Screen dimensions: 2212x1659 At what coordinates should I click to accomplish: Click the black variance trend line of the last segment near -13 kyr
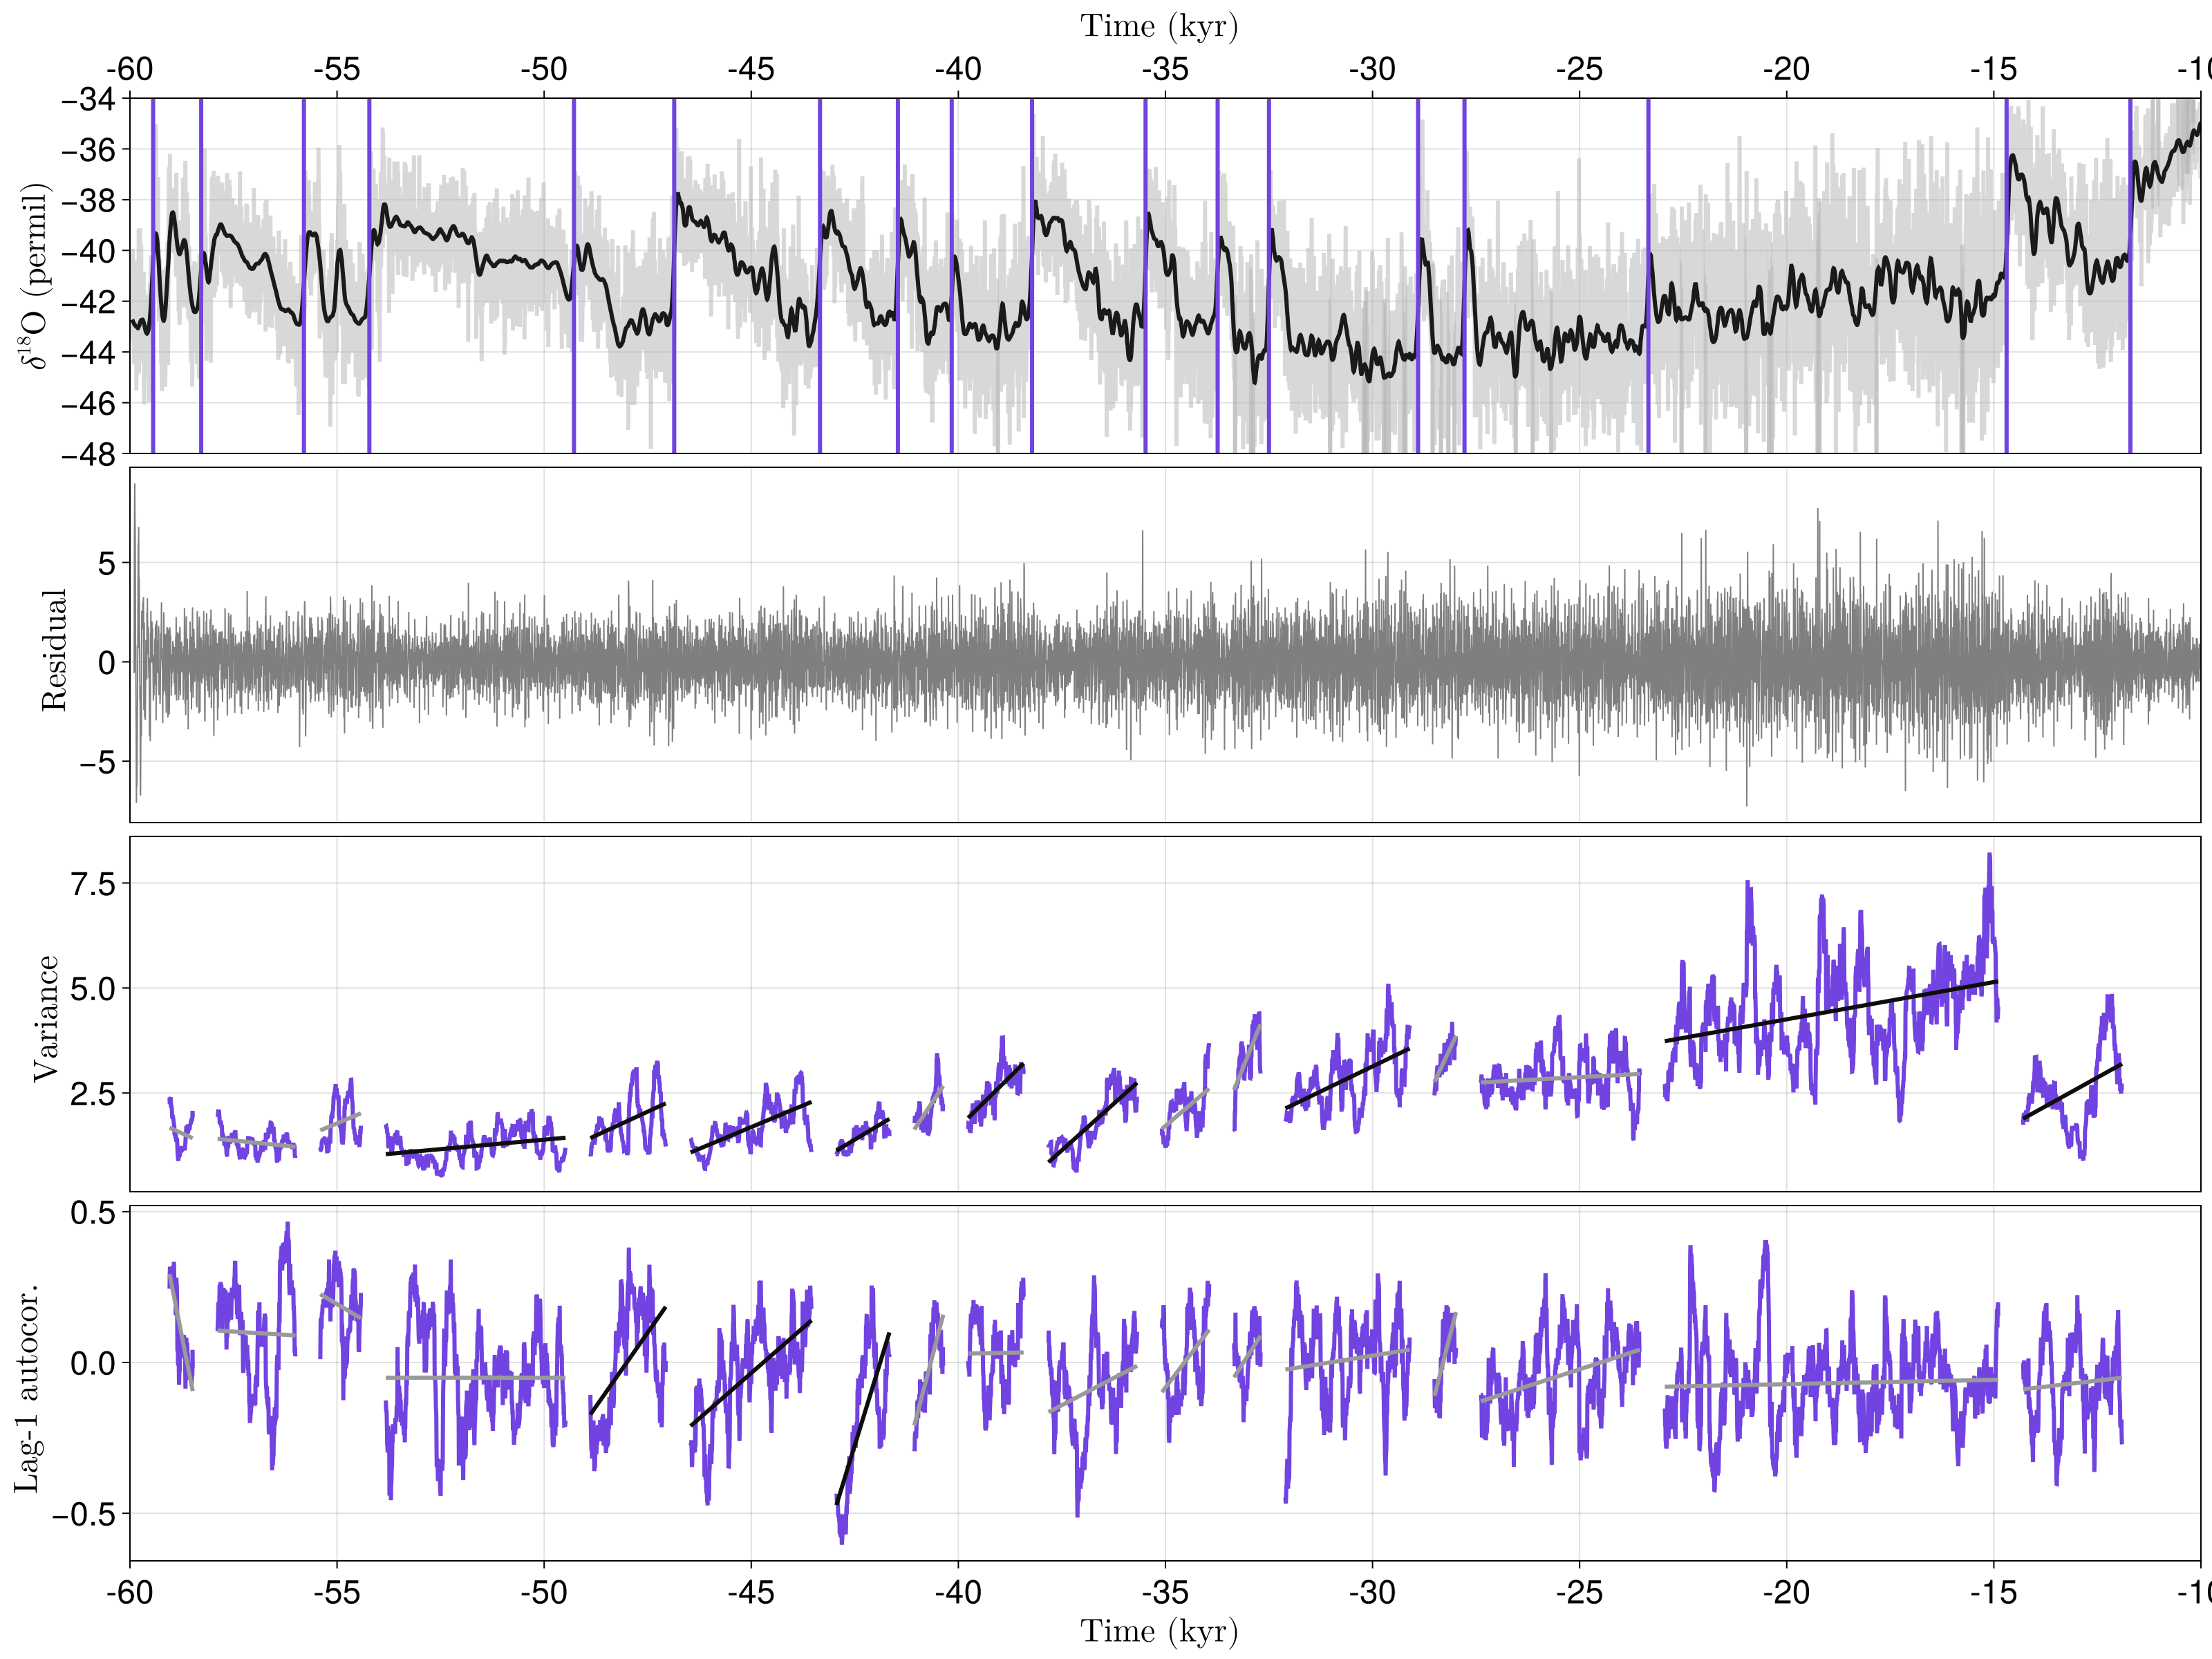pos(2072,1091)
